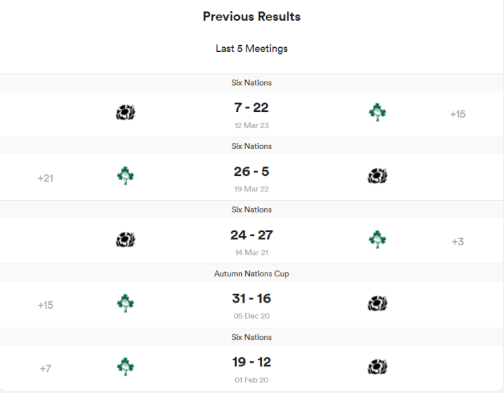Screen dimensions: 504x393
Task: Click Scotland thistle logo in 31 - 16 match
Action: (377, 303)
